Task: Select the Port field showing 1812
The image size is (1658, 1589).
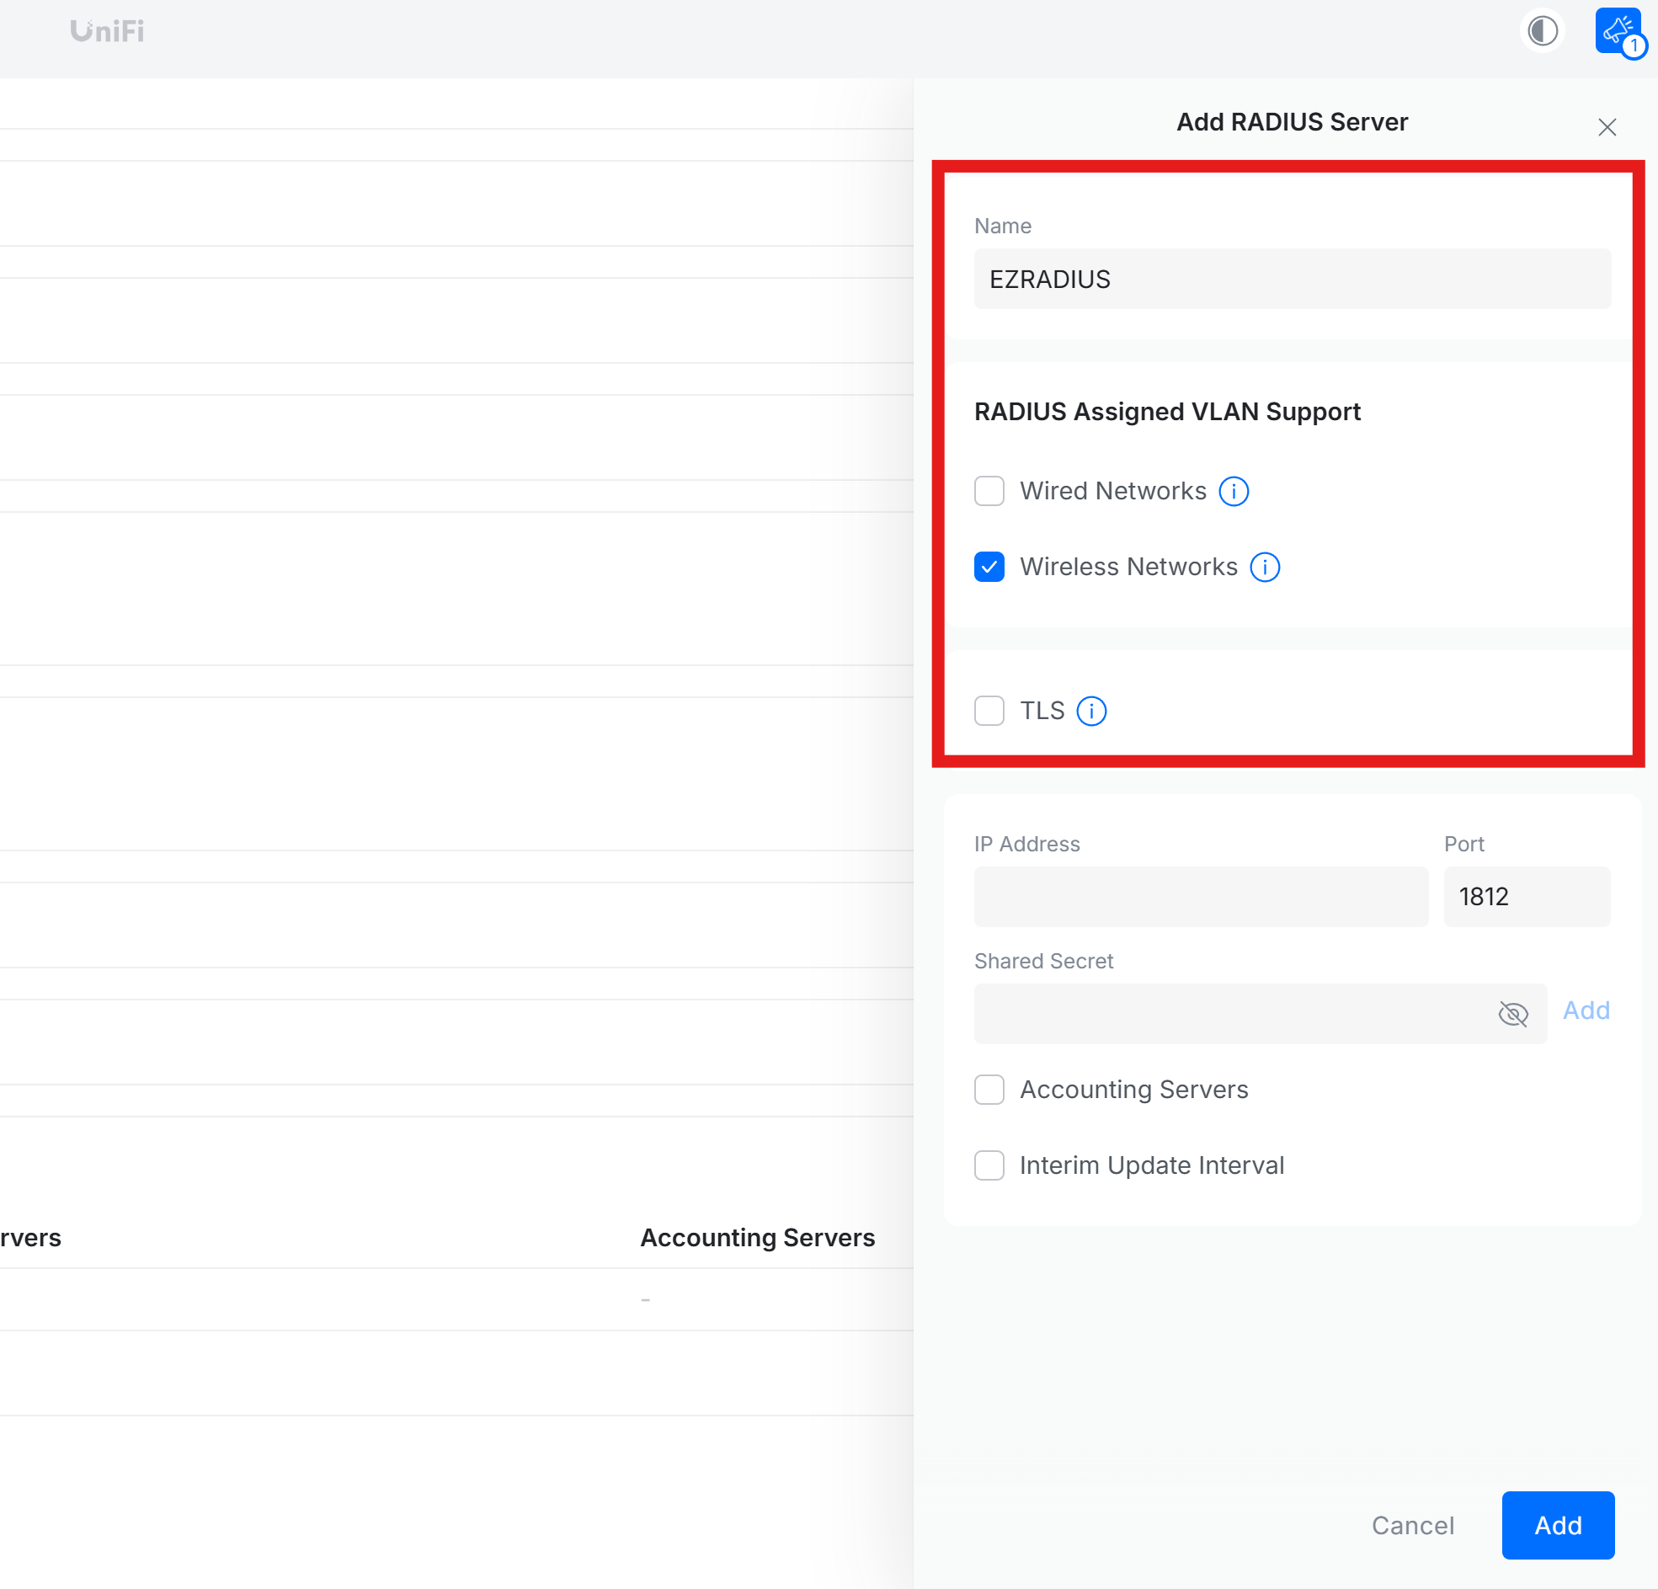Action: [1526, 897]
